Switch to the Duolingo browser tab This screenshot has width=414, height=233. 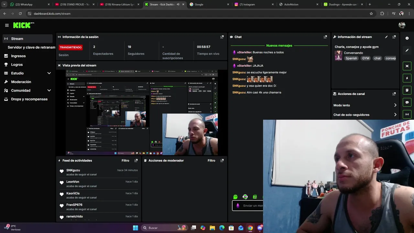[x=343, y=5]
